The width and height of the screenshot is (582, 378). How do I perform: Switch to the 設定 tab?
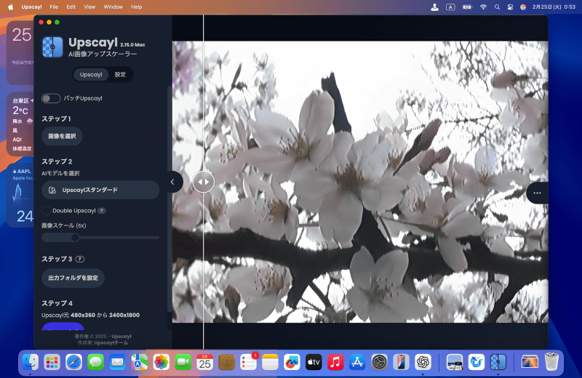click(x=120, y=75)
